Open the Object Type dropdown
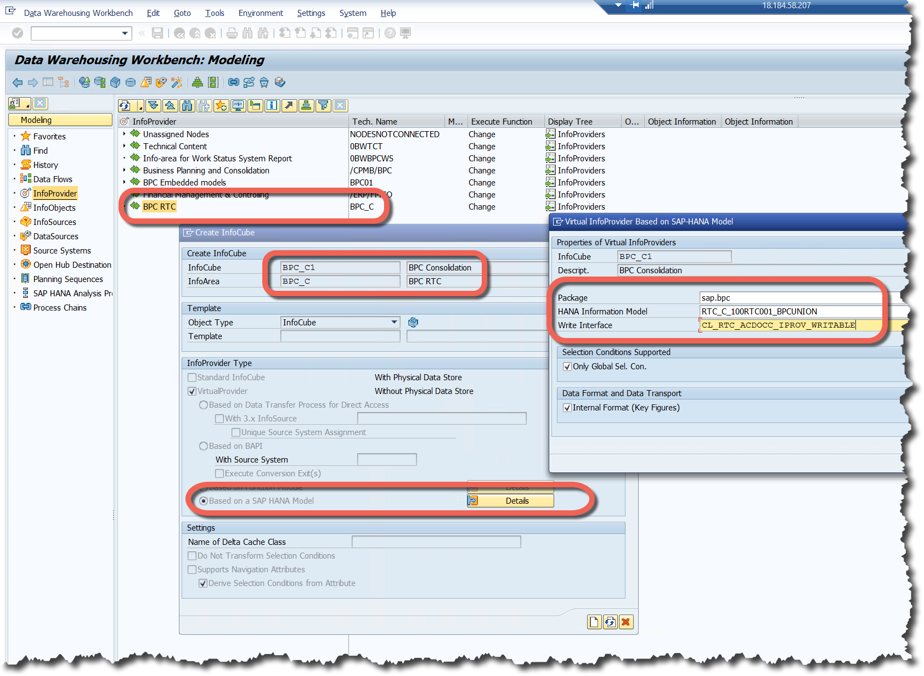Screen dimensions: 924x676 tap(394, 323)
